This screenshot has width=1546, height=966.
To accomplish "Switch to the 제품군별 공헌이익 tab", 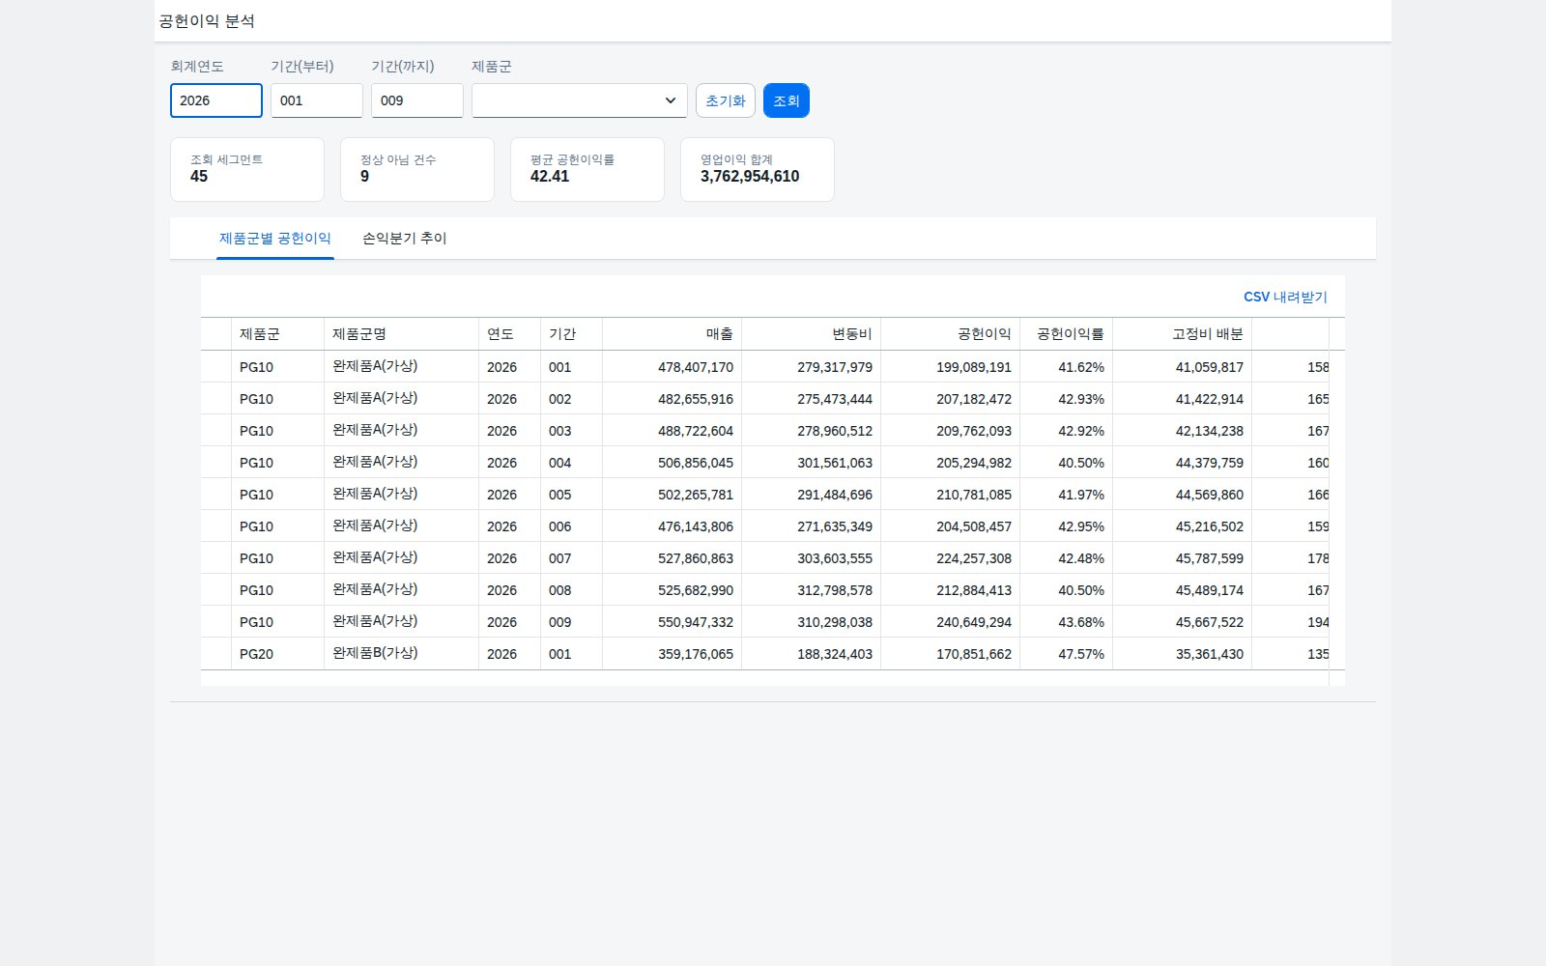I will [x=275, y=238].
